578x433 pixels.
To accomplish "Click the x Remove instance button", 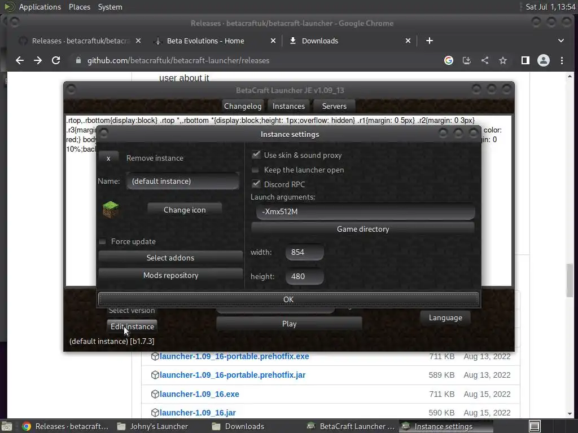I will click(x=108, y=158).
